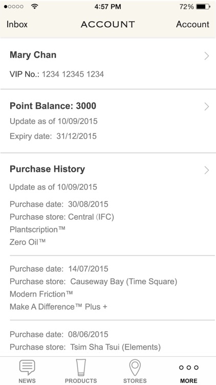Open the News tab speech bubble icon
Screen dimensions: 216x385
27,368
